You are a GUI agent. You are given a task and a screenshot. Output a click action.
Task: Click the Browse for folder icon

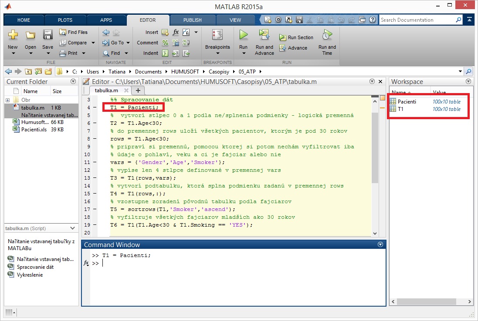[x=38, y=71]
